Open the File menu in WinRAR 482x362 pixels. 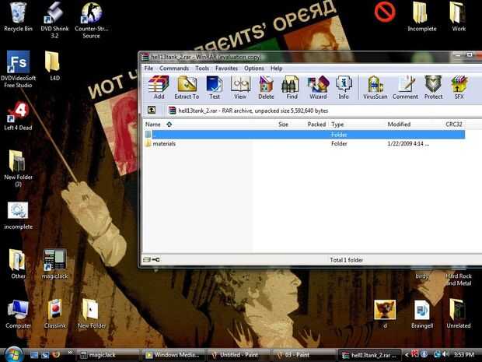[148, 69]
